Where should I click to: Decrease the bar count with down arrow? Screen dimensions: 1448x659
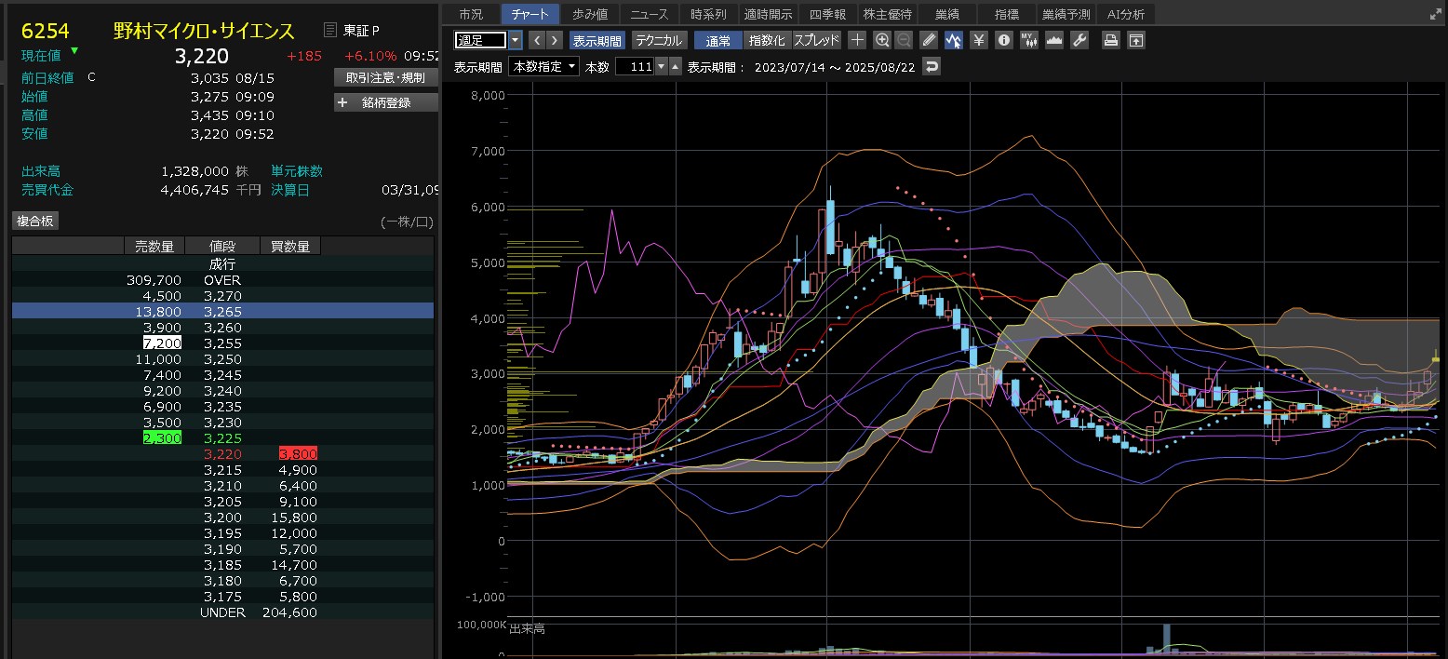coord(662,67)
